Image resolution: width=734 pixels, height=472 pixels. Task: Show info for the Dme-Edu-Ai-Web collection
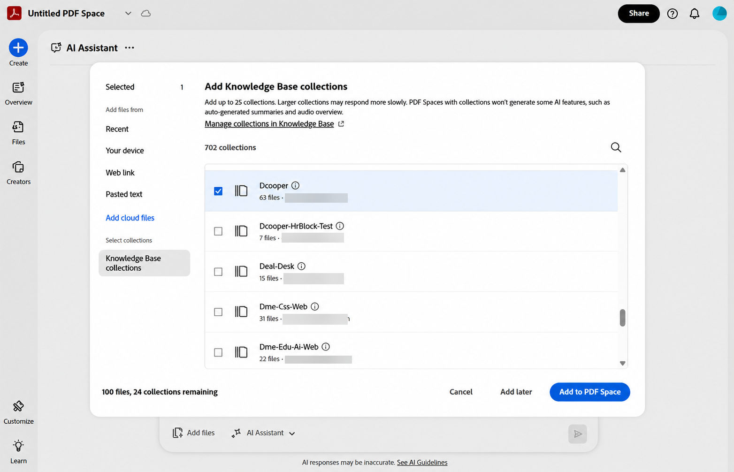pyautogui.click(x=326, y=347)
